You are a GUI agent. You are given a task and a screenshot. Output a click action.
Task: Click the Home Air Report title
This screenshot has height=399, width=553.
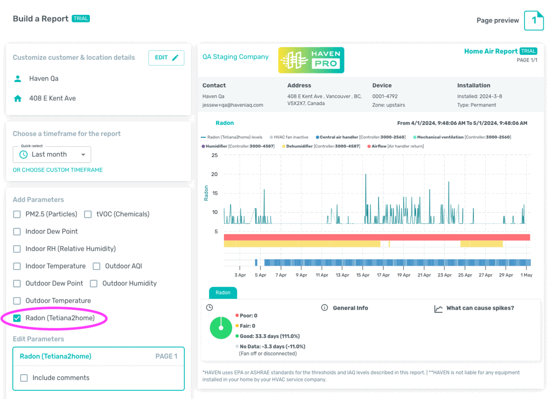point(491,52)
